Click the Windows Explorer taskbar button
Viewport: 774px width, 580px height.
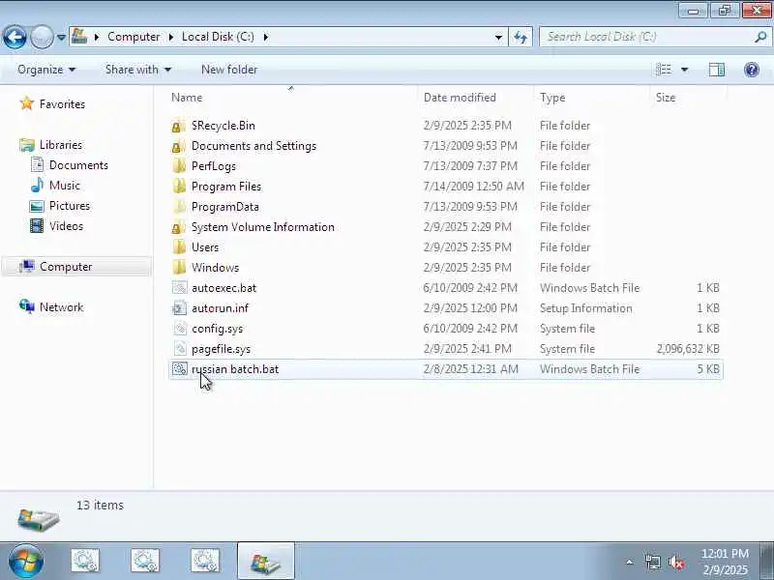click(265, 561)
